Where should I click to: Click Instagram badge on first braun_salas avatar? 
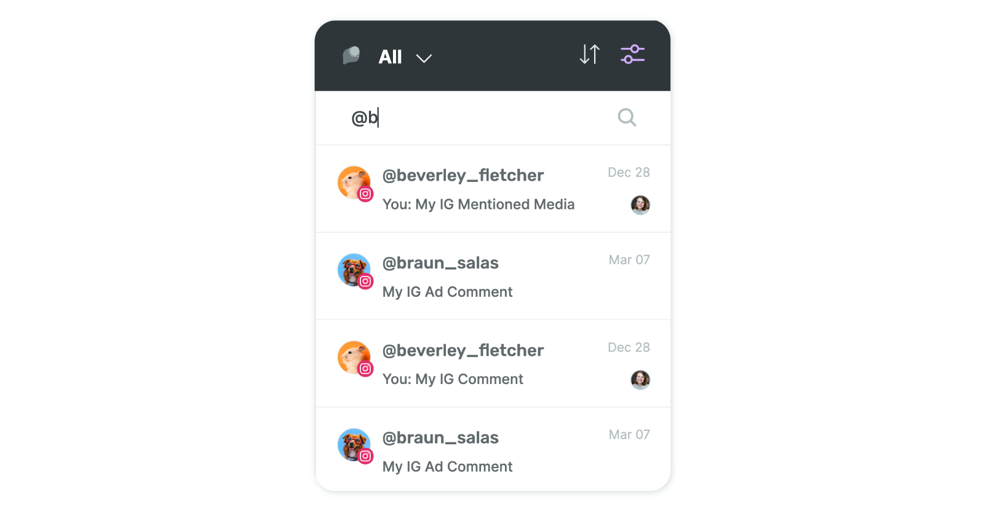pyautogui.click(x=365, y=281)
